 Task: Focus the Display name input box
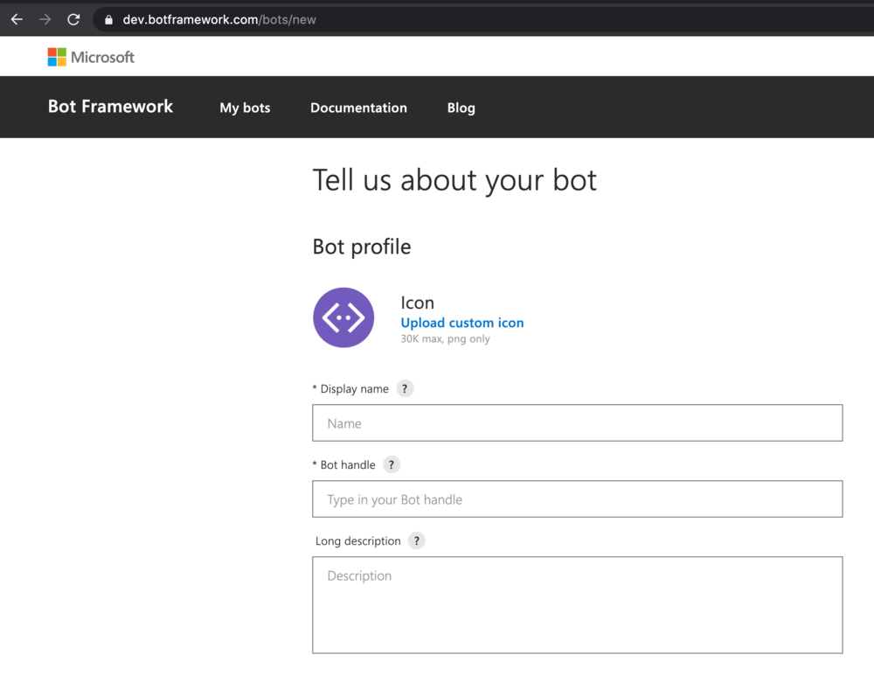(578, 422)
